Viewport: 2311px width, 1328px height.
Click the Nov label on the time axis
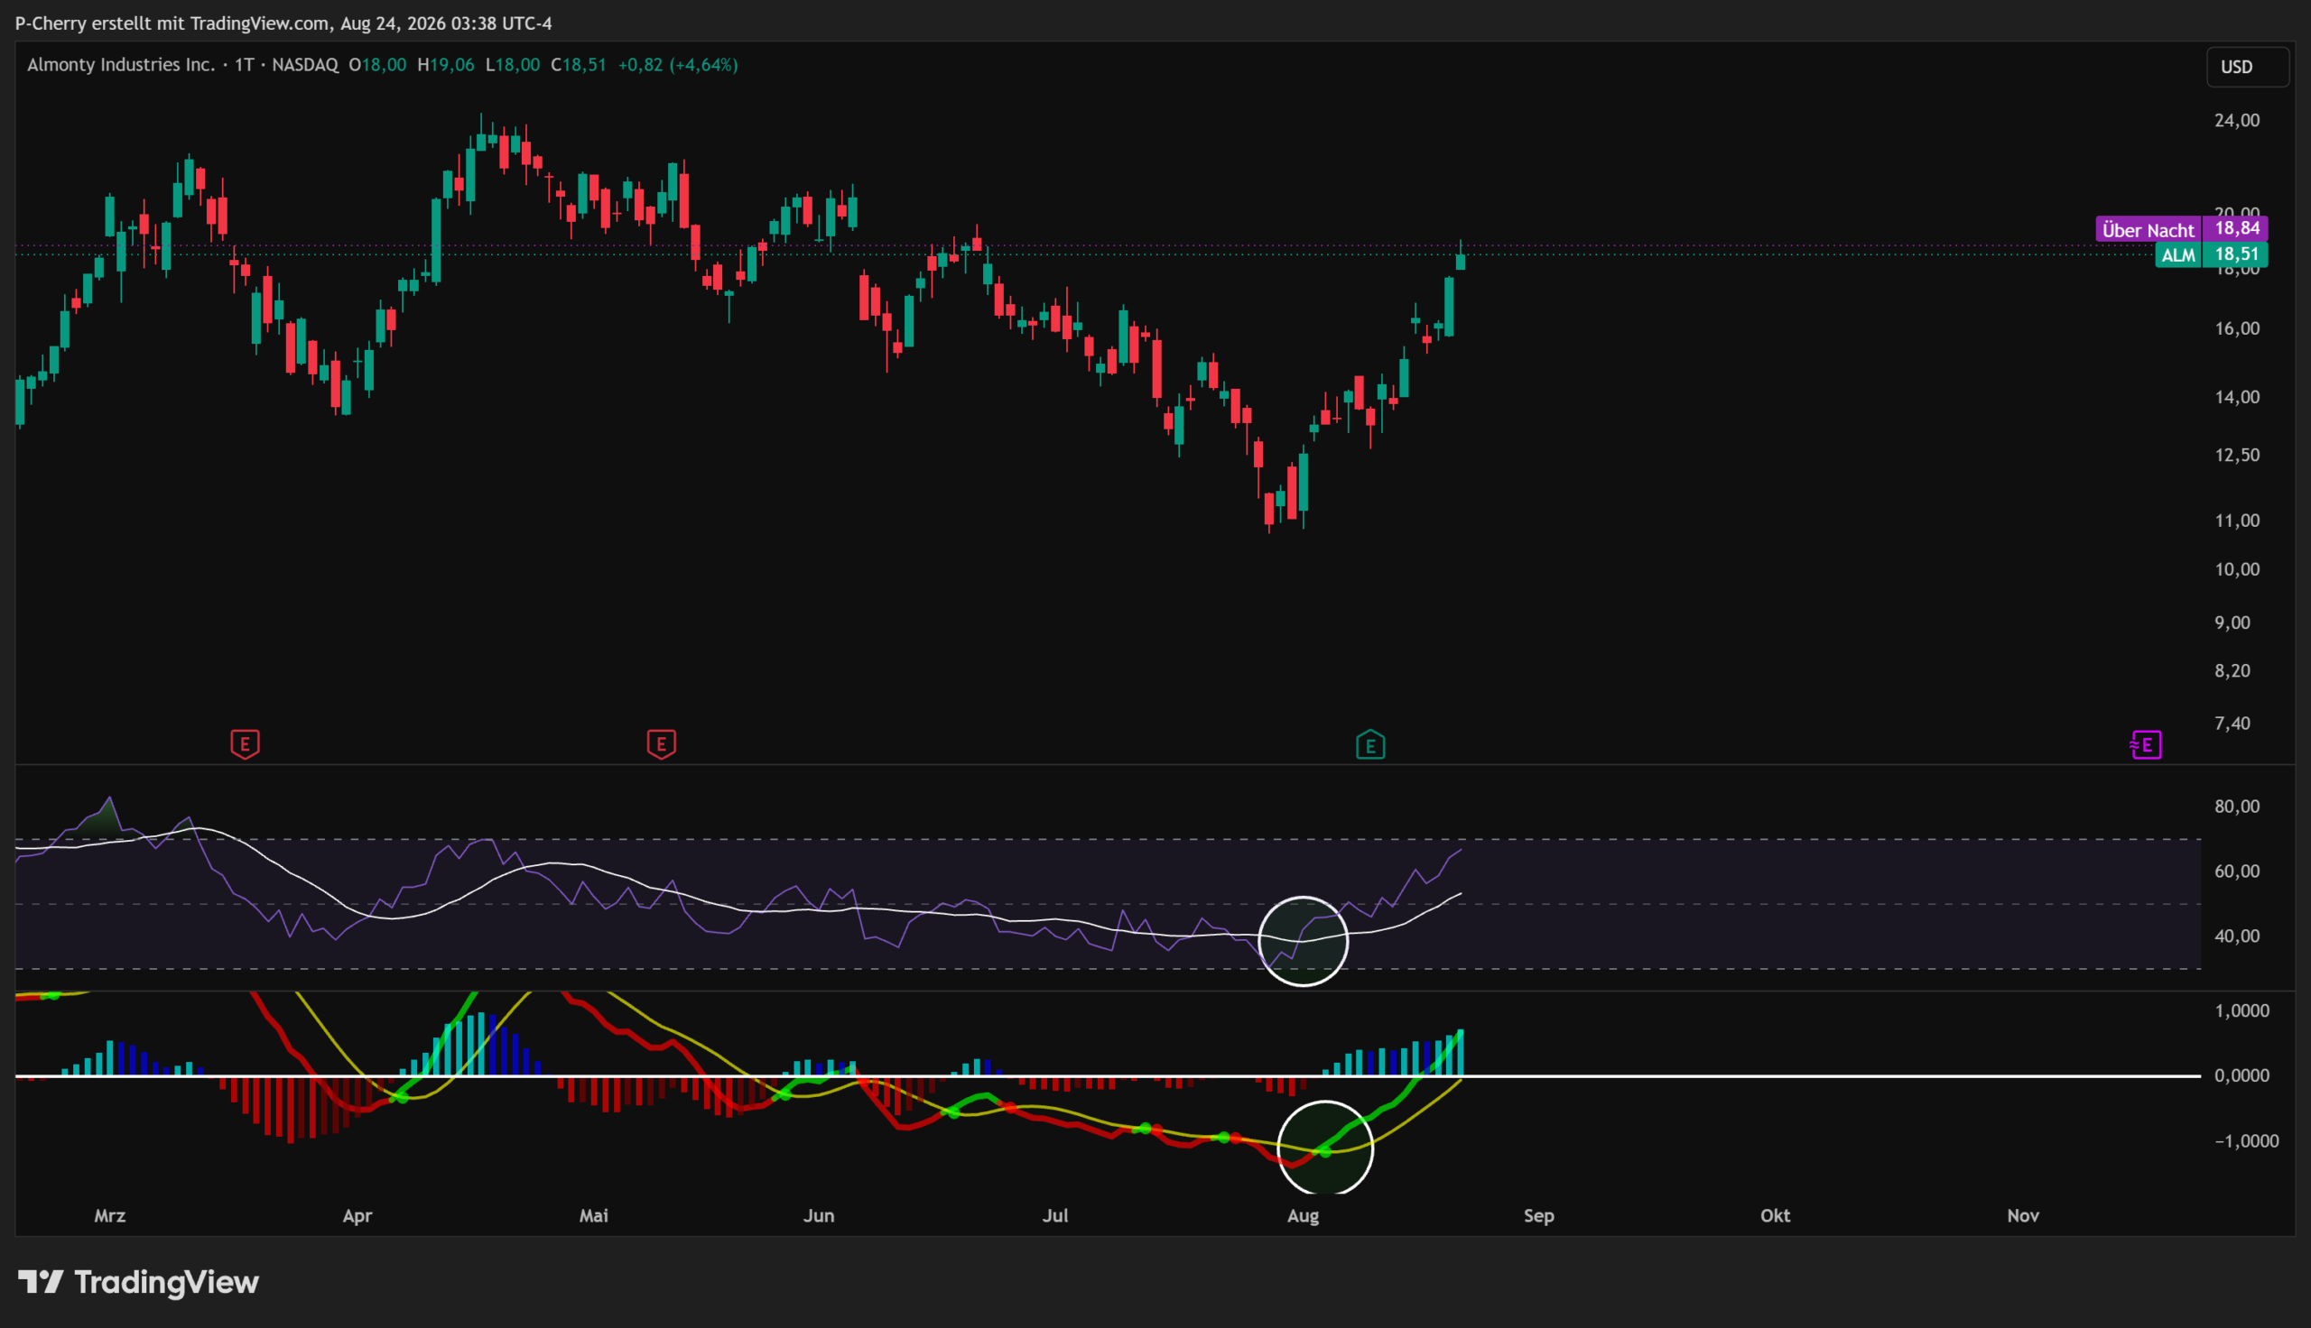[2023, 1216]
